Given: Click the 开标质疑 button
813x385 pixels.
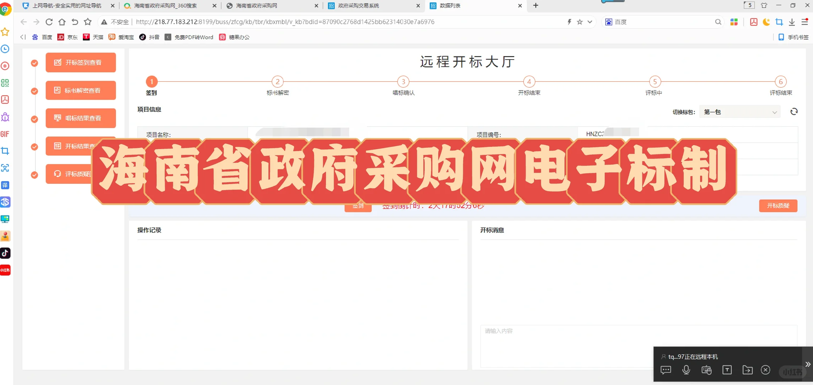Looking at the screenshot, I should [778, 206].
